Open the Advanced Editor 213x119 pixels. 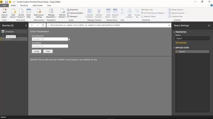point(75,13)
